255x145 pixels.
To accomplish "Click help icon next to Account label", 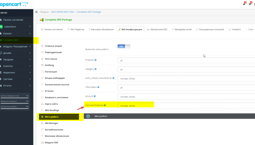I will (95, 96).
